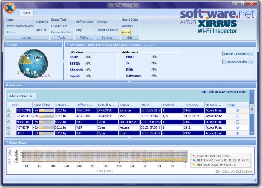
Task: Select Networks layout option
Action: pyautogui.click(x=42, y=22)
